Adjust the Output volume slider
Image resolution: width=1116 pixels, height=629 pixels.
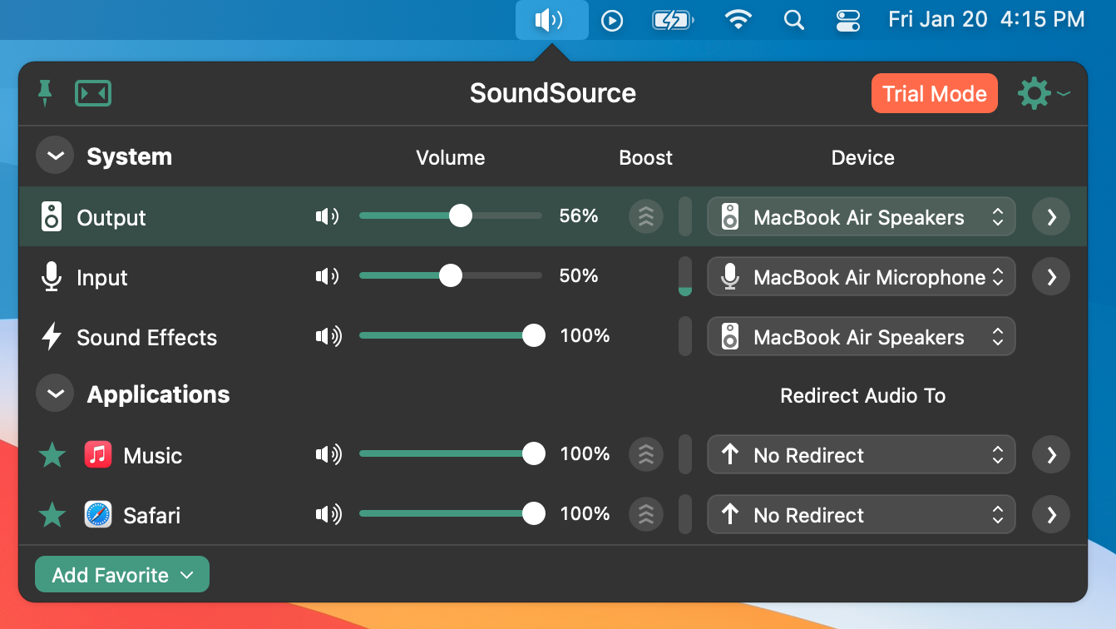(x=451, y=216)
